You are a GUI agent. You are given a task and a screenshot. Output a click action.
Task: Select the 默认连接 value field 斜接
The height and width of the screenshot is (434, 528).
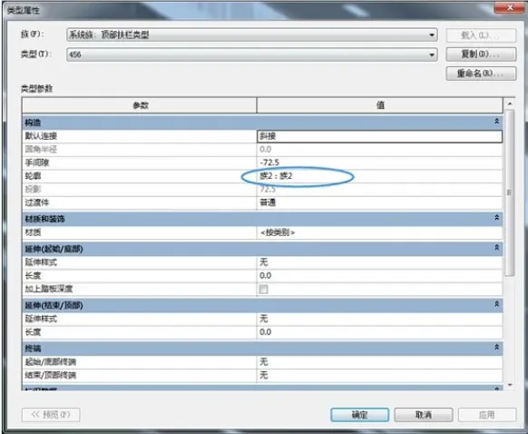[x=379, y=136]
